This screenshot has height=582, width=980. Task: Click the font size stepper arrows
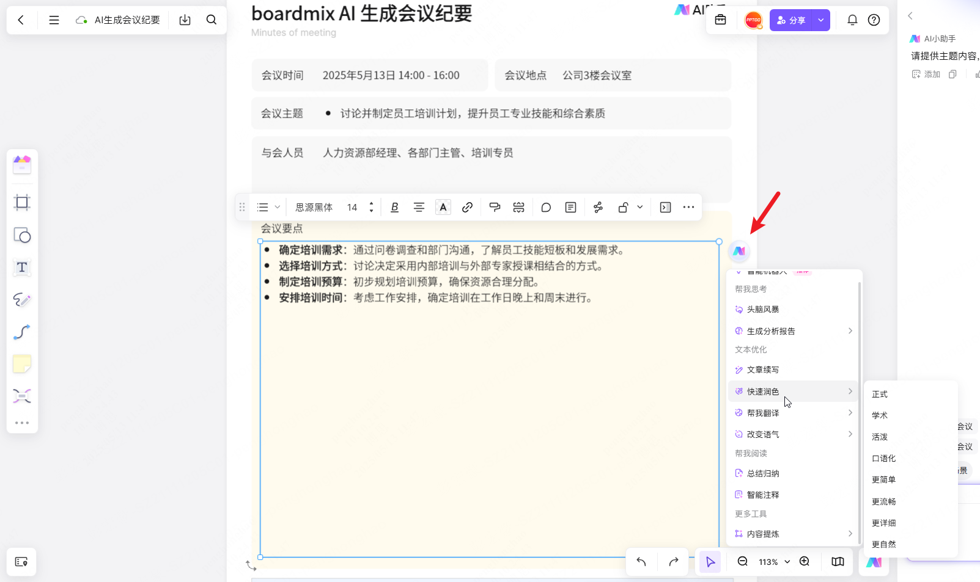pyautogui.click(x=371, y=208)
